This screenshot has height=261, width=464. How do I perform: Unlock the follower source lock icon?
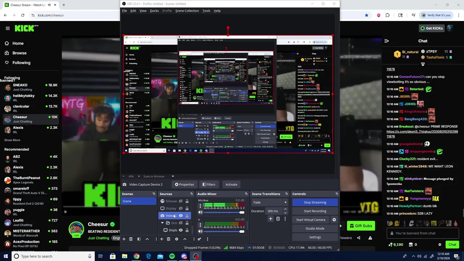[187, 201]
